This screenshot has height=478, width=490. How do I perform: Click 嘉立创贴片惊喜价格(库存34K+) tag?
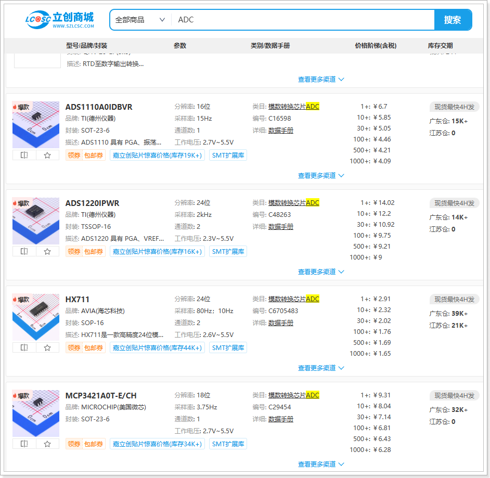(157, 444)
